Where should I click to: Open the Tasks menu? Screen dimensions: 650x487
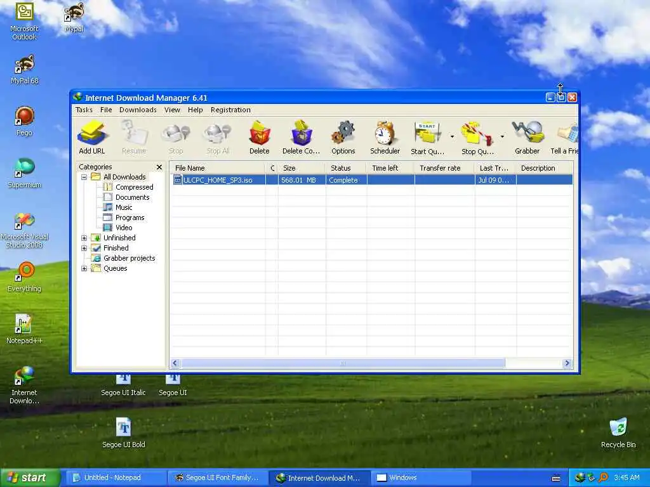[x=84, y=110]
